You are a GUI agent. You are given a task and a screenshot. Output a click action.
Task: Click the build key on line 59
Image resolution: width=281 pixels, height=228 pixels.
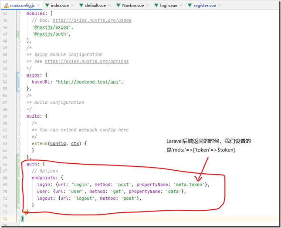[x=33, y=116]
